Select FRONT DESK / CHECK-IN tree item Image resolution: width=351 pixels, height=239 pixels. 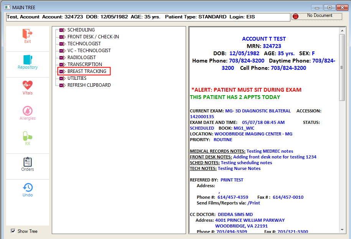(93, 37)
